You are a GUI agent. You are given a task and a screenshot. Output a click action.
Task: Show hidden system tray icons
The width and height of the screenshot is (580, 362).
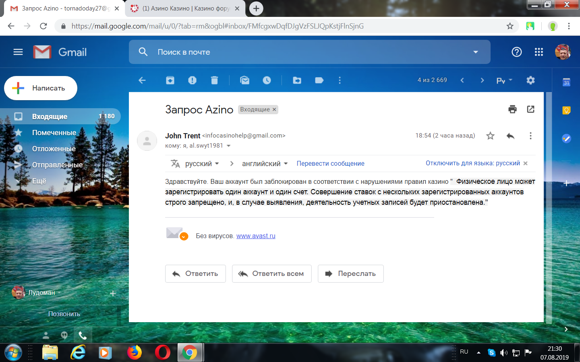pyautogui.click(x=478, y=353)
